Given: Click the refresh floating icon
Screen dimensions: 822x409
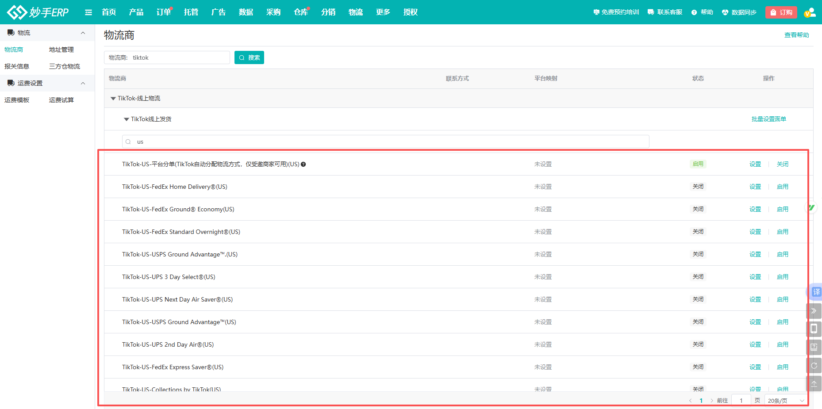Looking at the screenshot, I should coord(814,366).
